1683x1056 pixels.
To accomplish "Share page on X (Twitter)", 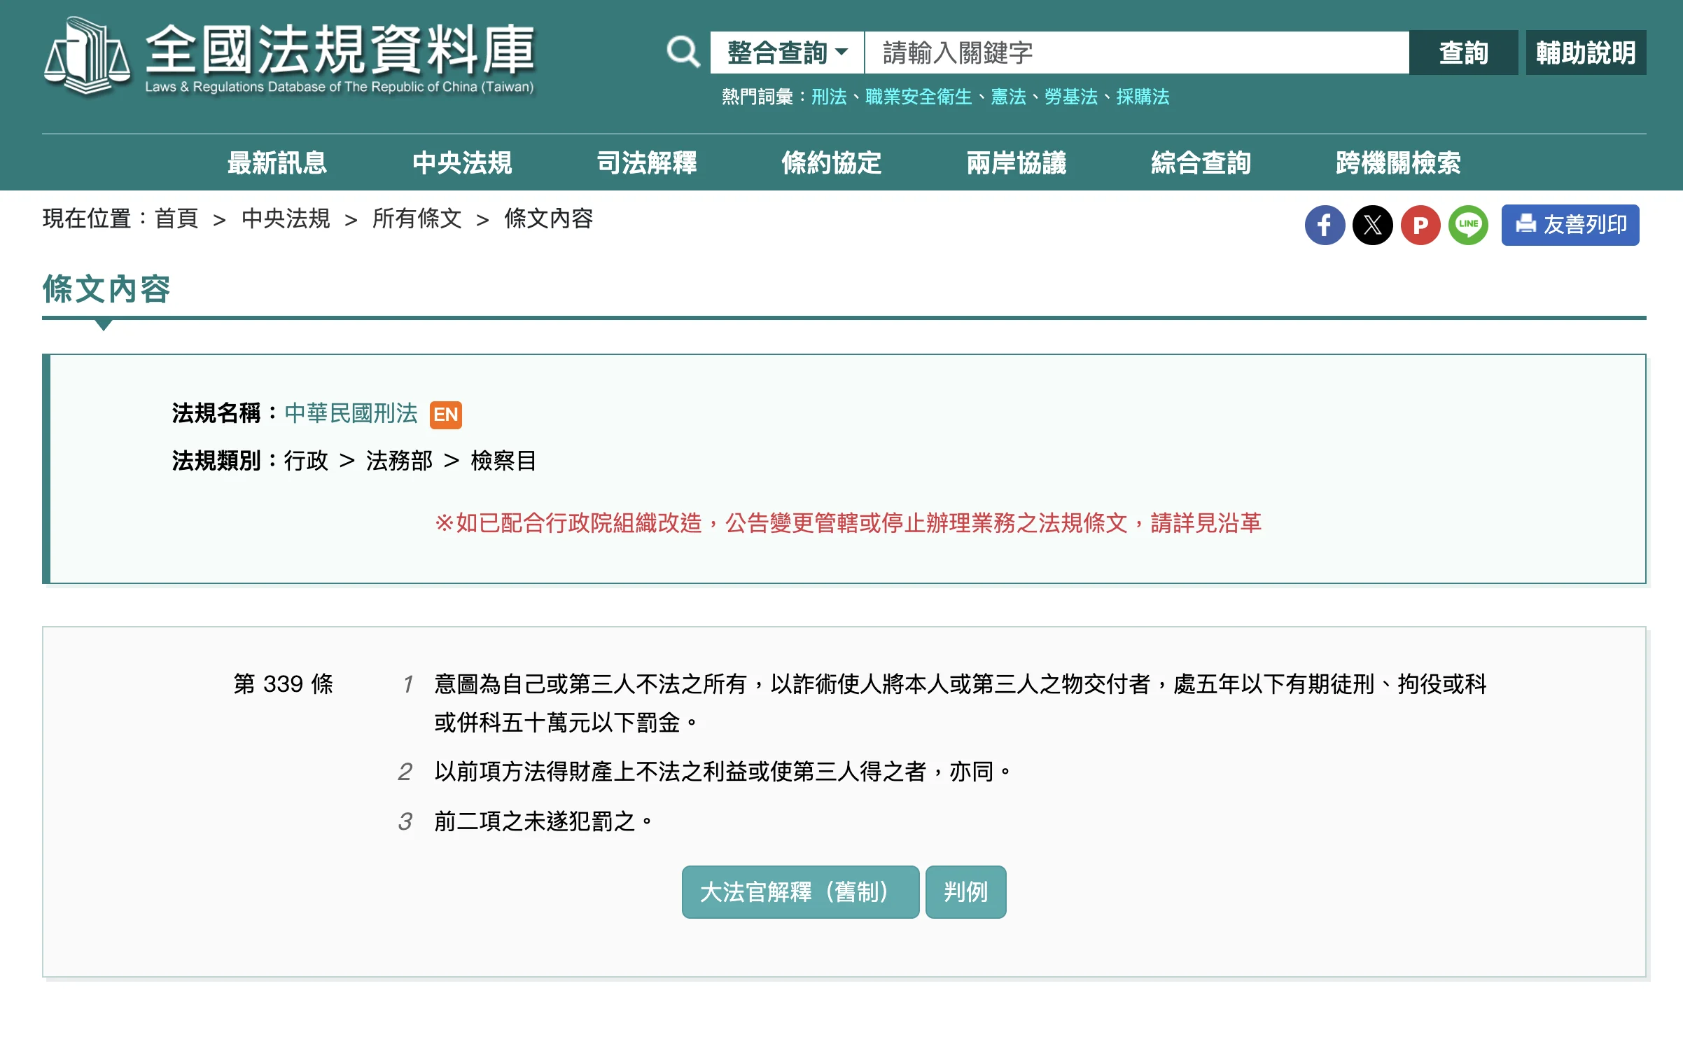I will tap(1372, 225).
